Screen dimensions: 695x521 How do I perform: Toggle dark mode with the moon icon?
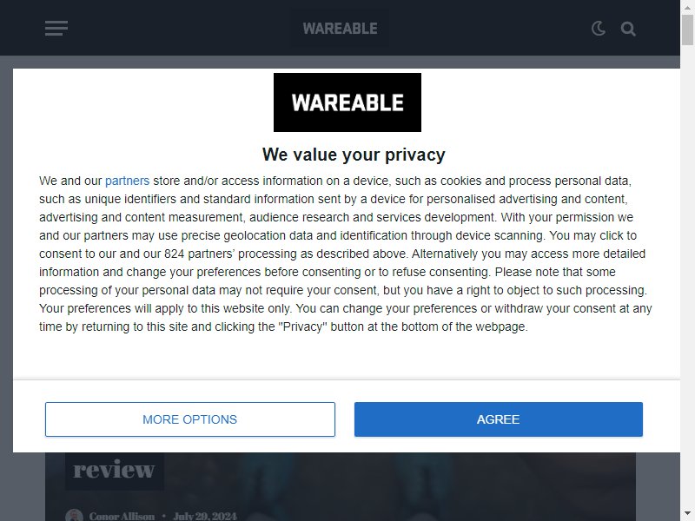[x=599, y=29]
